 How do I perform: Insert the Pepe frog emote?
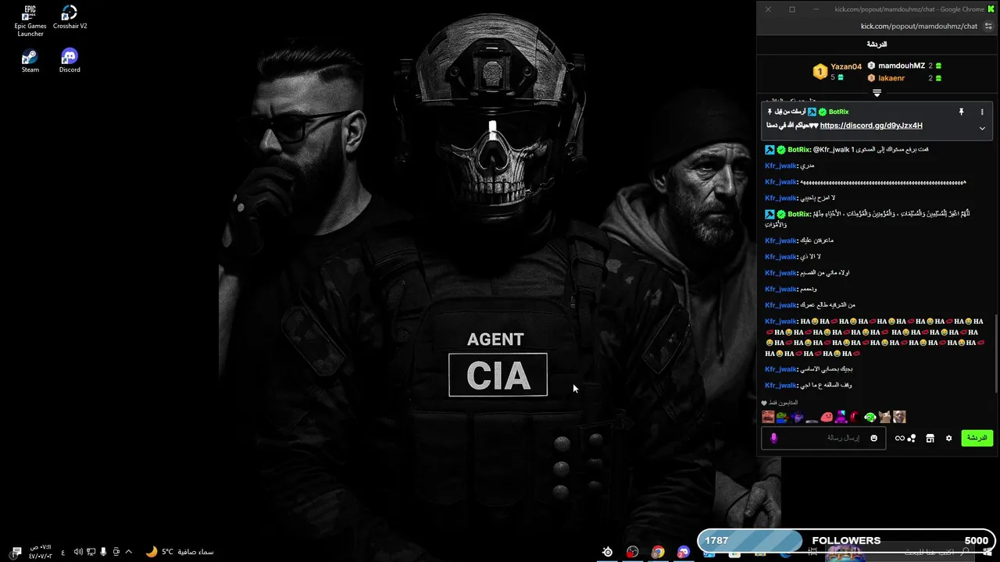pyautogui.click(x=782, y=417)
